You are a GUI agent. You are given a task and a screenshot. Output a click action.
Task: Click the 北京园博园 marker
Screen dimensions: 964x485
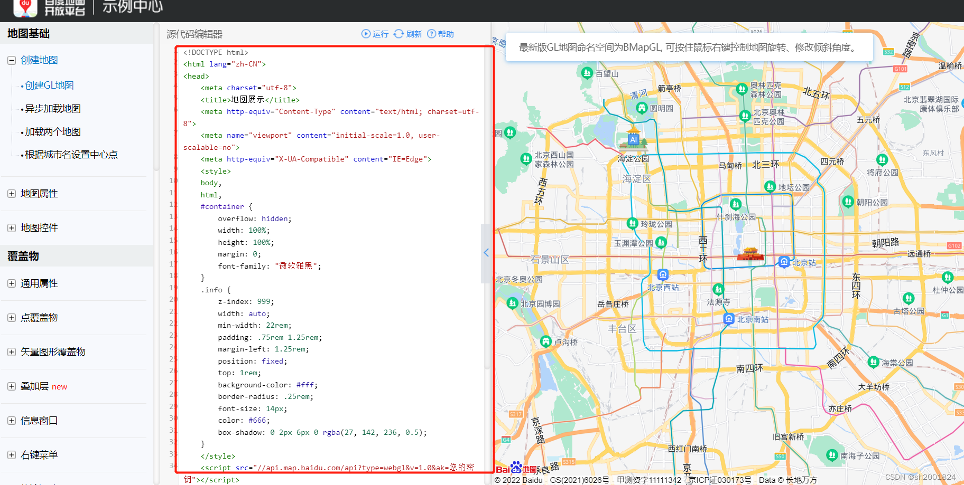click(x=512, y=303)
